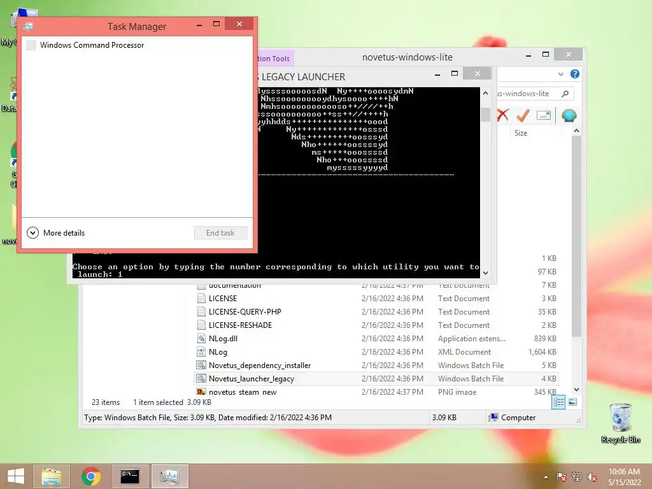
Task: Click the red X delete ribbon icon
Action: [503, 115]
